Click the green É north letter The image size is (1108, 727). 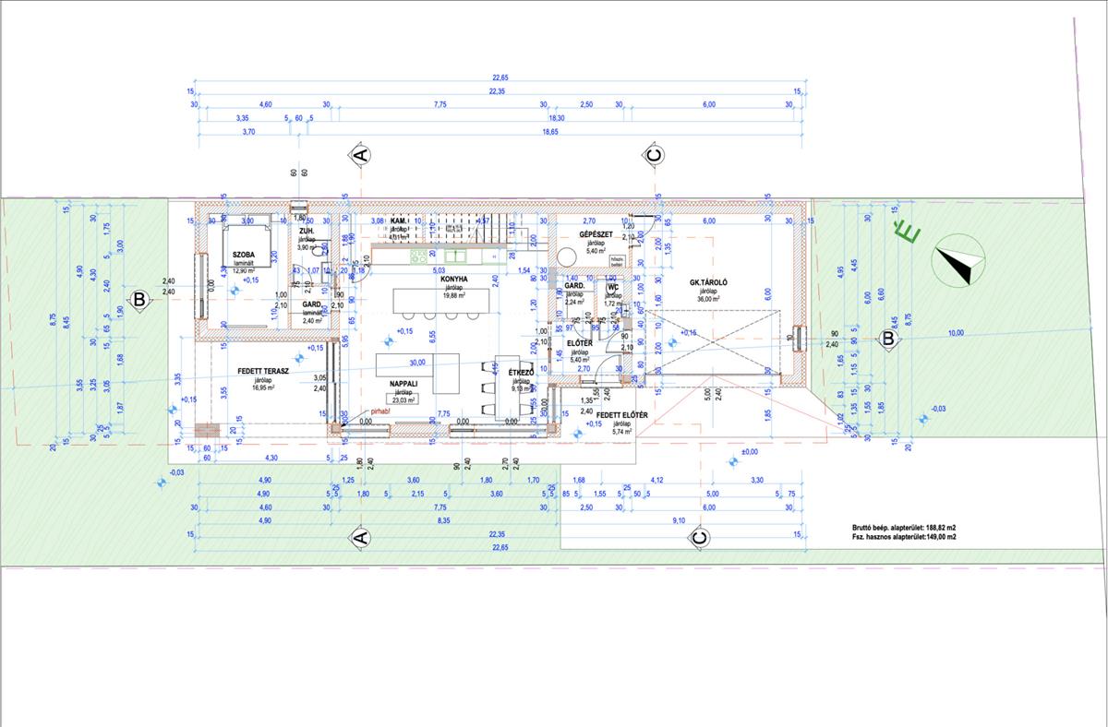909,235
